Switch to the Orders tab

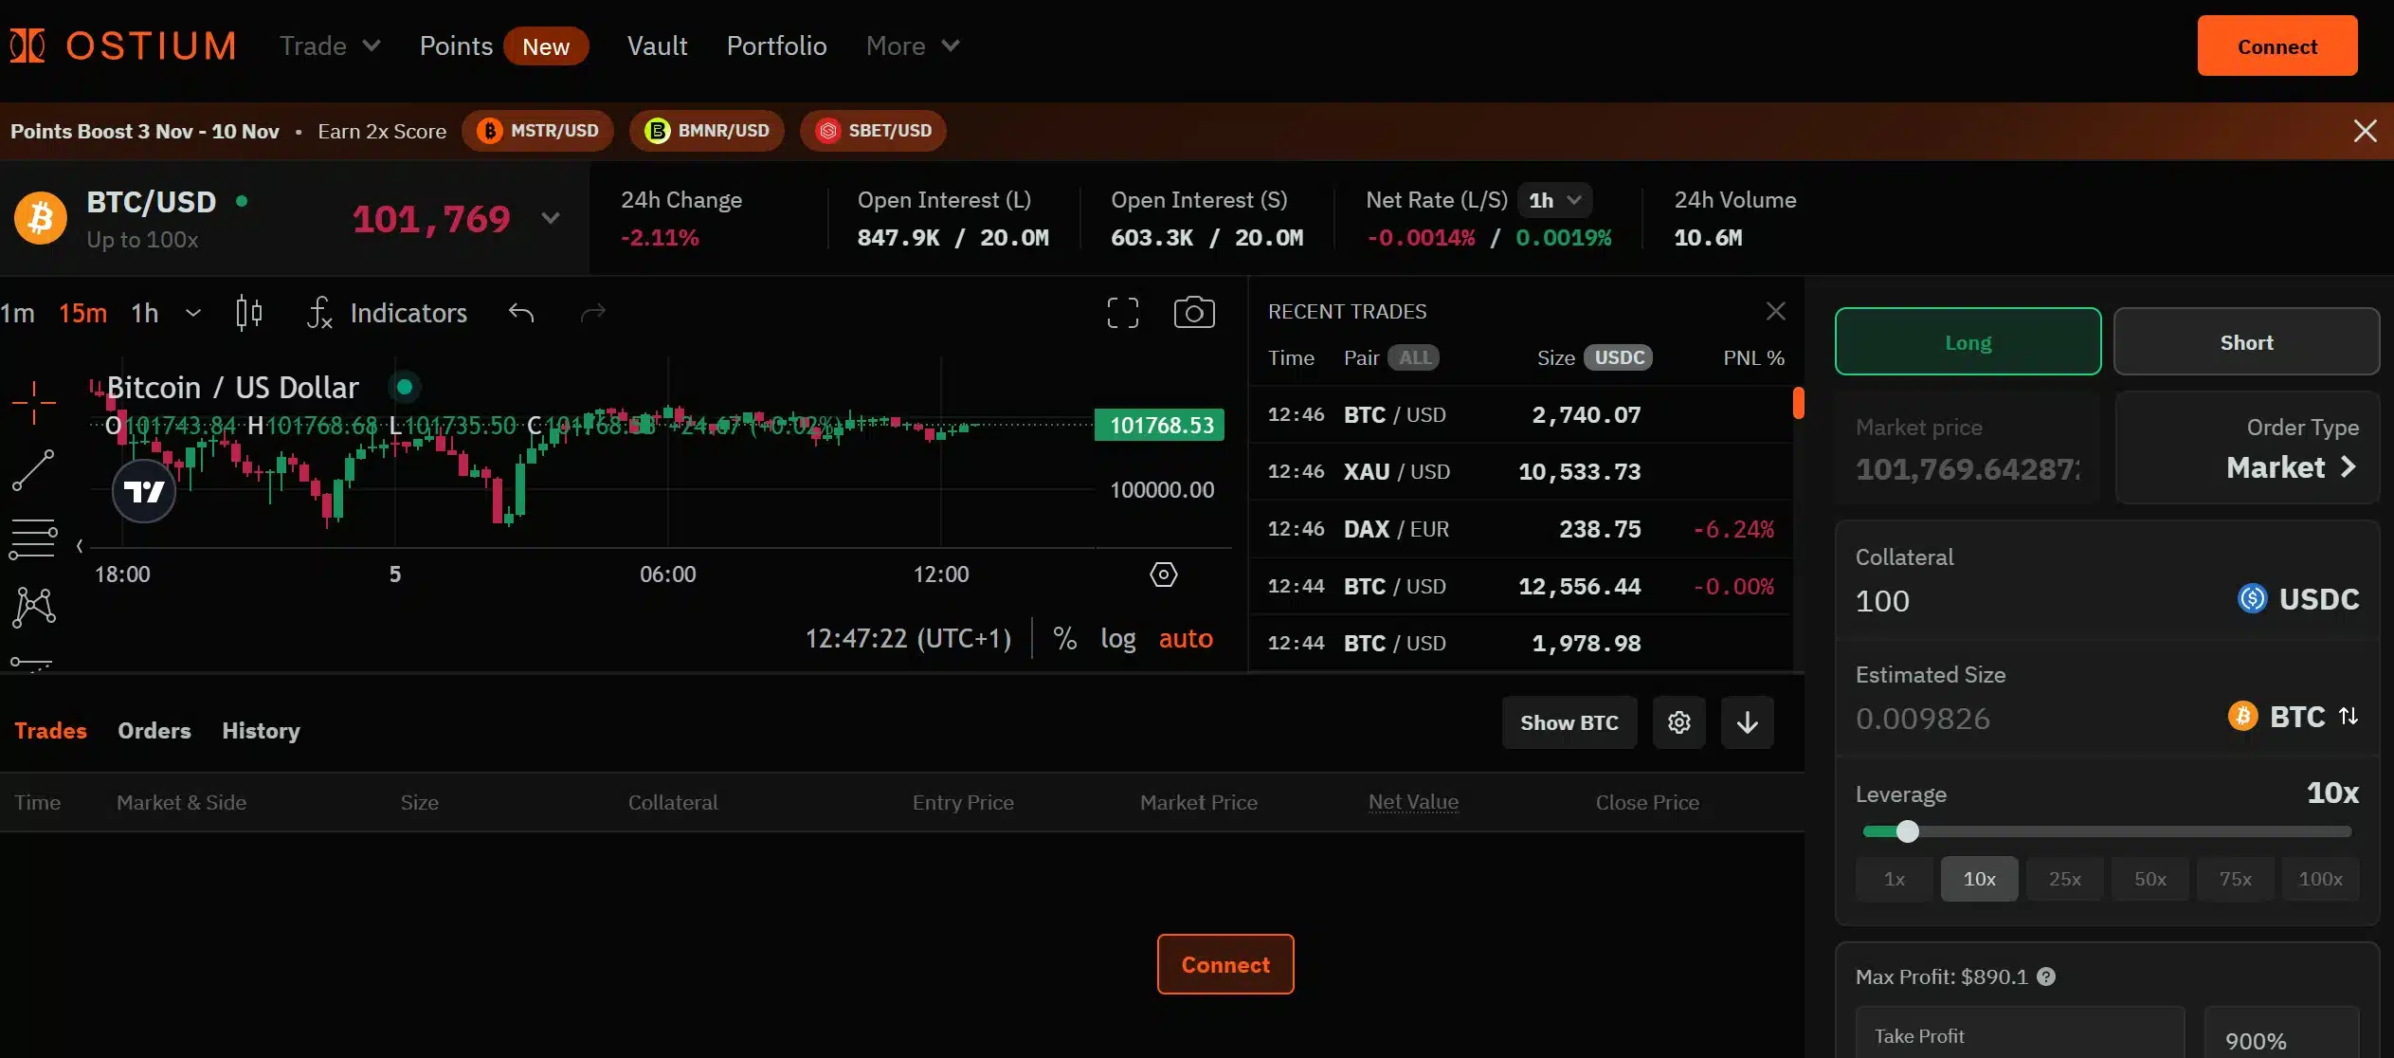pyautogui.click(x=154, y=731)
